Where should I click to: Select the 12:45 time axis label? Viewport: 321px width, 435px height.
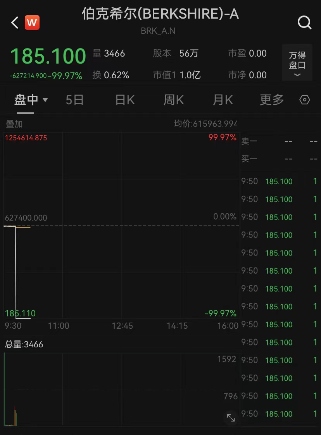pyautogui.click(x=123, y=326)
